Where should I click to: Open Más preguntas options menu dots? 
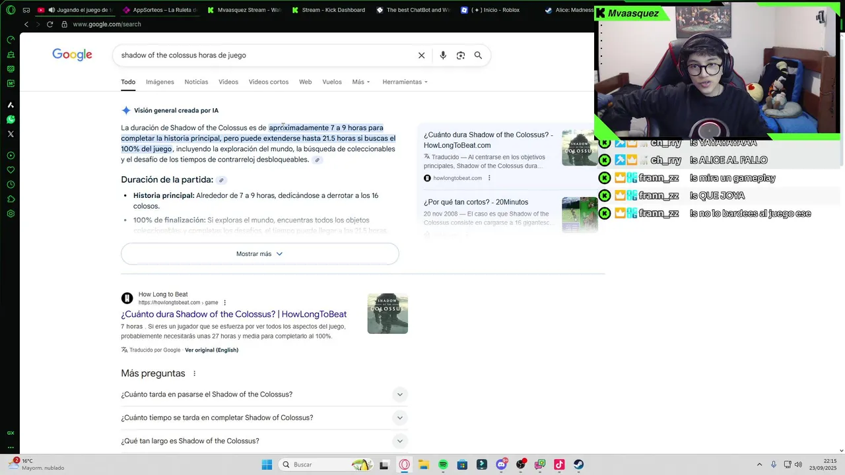click(194, 373)
